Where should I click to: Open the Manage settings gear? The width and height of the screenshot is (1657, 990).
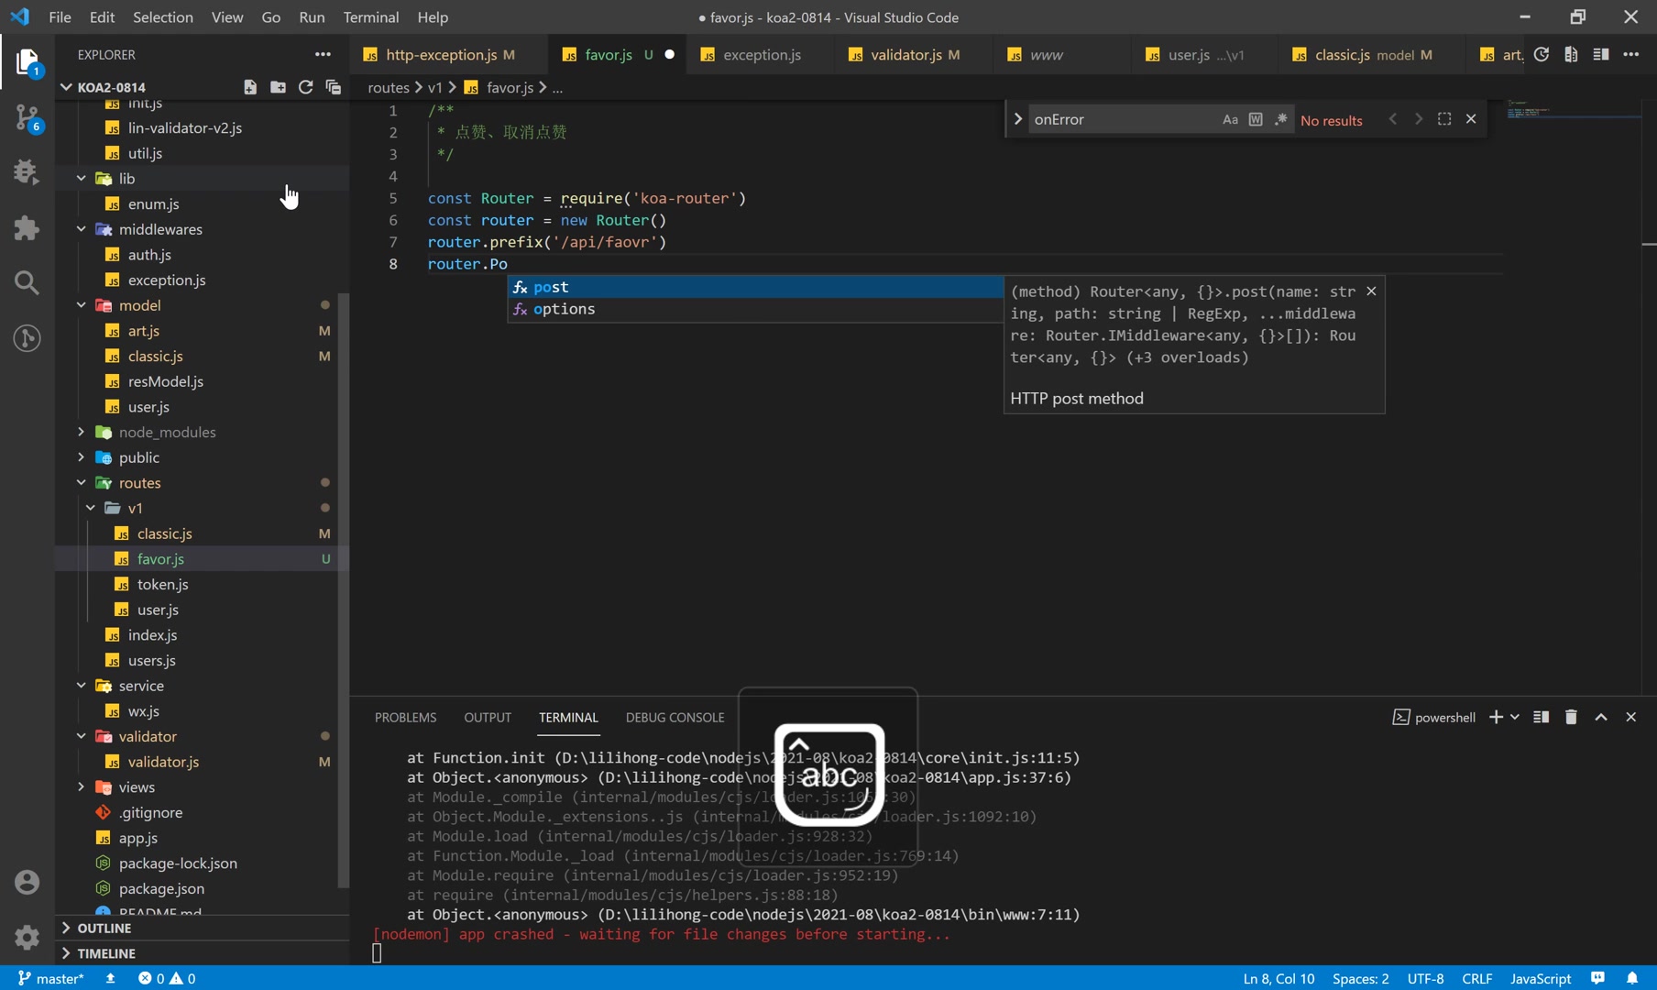click(x=27, y=937)
